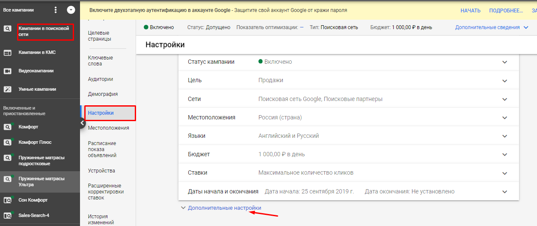The height and width of the screenshot is (226, 537).
Task: Click the Комфорт campaign search icon
Action: 7,127
